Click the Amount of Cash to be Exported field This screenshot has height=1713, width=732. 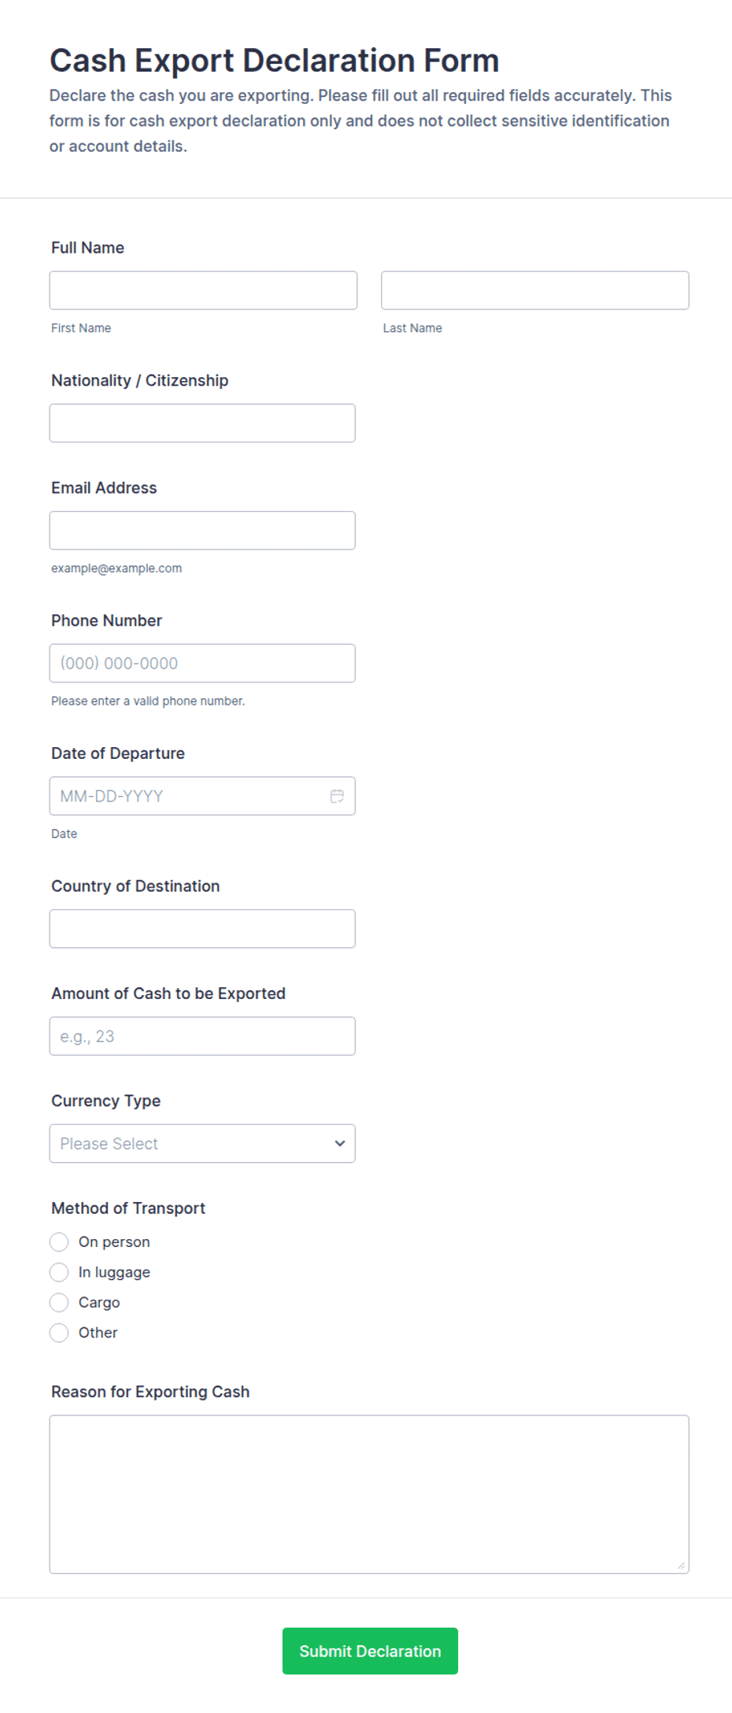(202, 1036)
